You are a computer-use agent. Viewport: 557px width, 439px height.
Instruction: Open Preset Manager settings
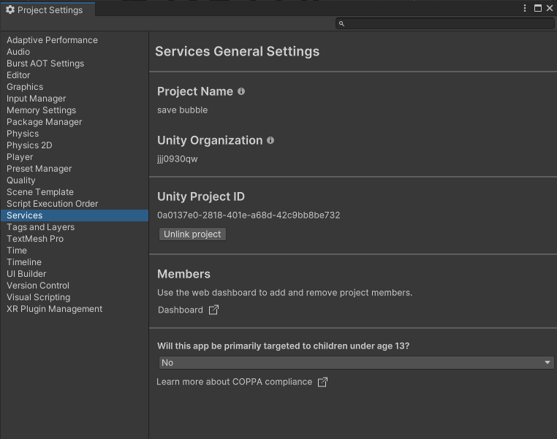click(x=39, y=169)
